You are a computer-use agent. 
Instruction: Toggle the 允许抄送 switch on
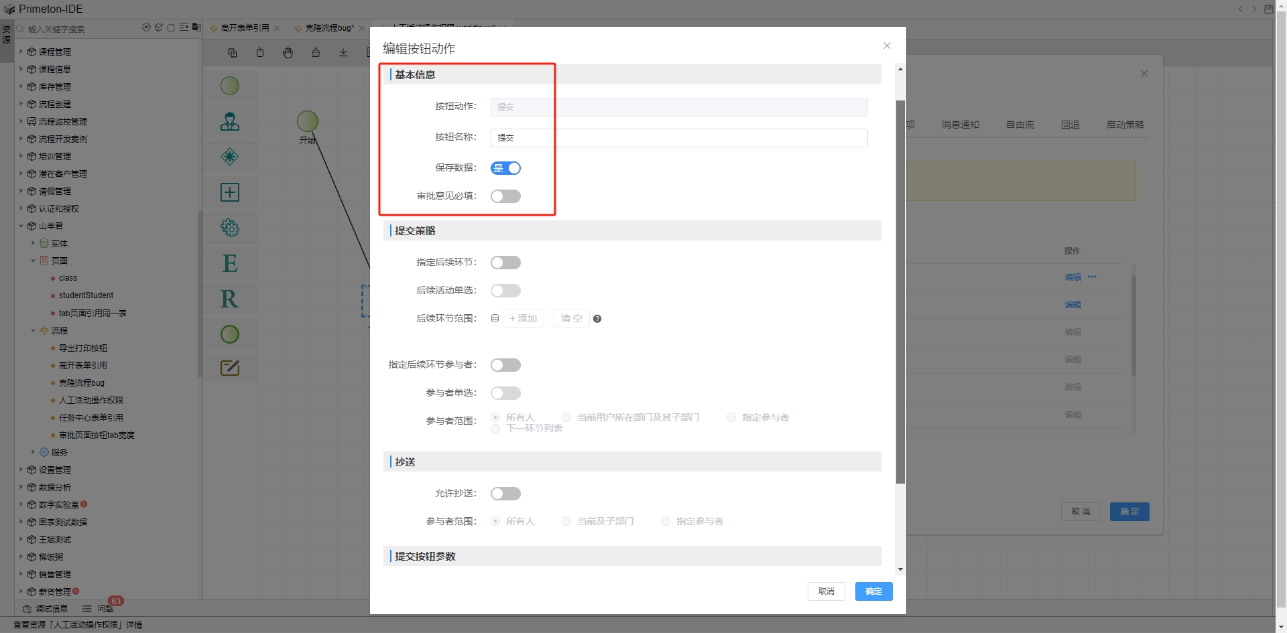[x=505, y=494]
